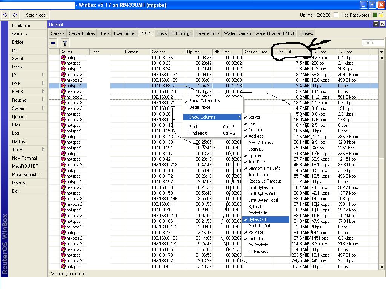Click the undo arrow in the top toolbar
The height and width of the screenshot is (289, 386).
(x=5, y=15)
